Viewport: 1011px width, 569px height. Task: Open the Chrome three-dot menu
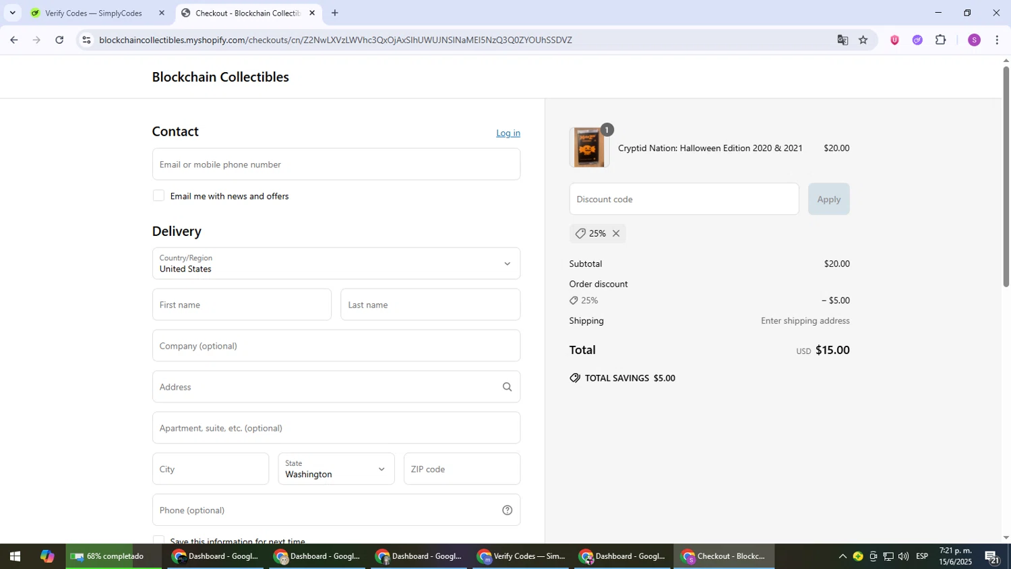click(x=997, y=40)
